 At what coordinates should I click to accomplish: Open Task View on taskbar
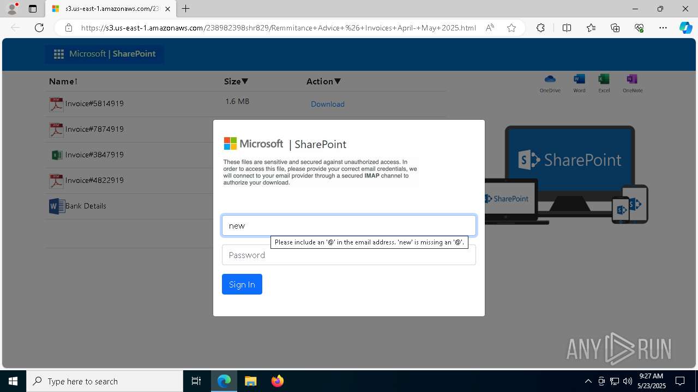point(196,381)
